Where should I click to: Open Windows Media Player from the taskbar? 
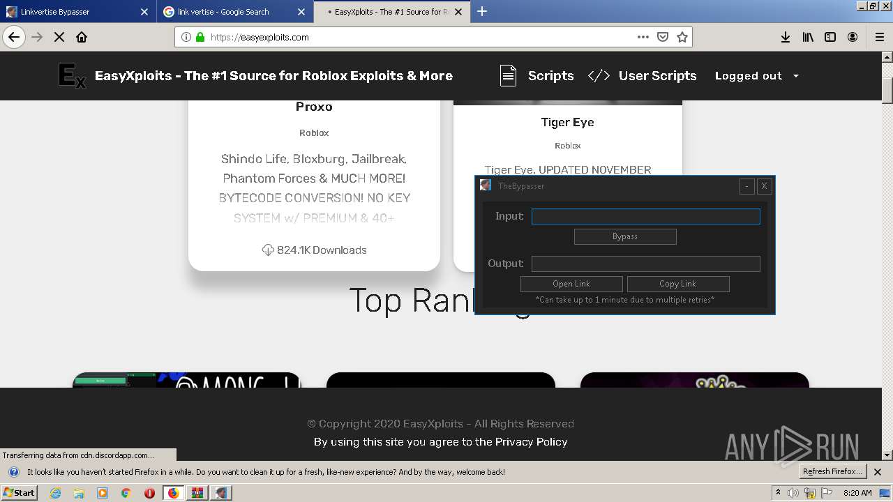point(103,493)
